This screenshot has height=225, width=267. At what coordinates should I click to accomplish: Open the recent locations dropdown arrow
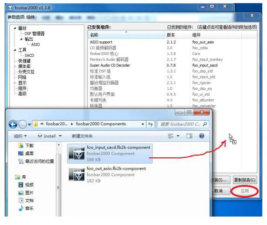tap(29, 124)
